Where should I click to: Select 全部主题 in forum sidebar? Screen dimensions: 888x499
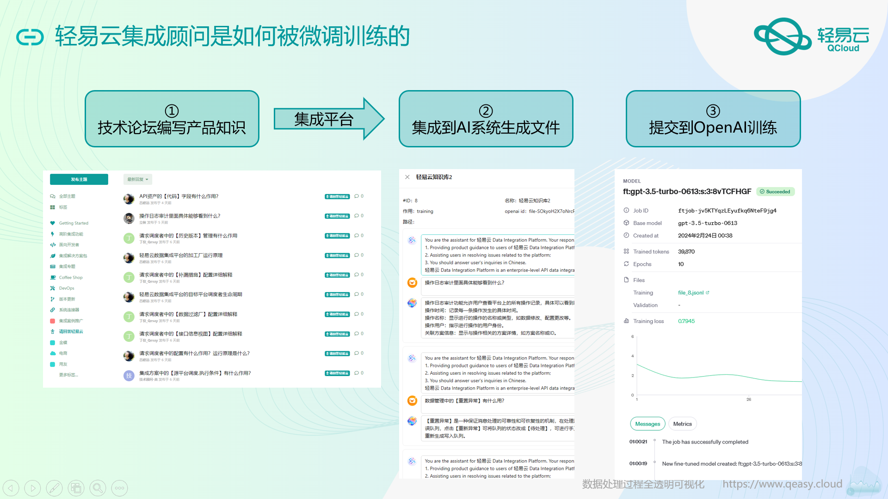[x=67, y=196]
